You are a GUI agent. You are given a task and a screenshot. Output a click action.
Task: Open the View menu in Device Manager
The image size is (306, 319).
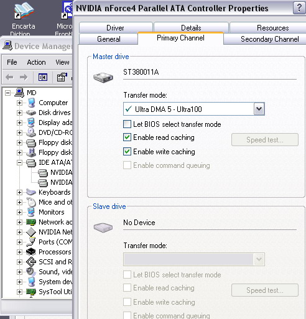pos(62,62)
